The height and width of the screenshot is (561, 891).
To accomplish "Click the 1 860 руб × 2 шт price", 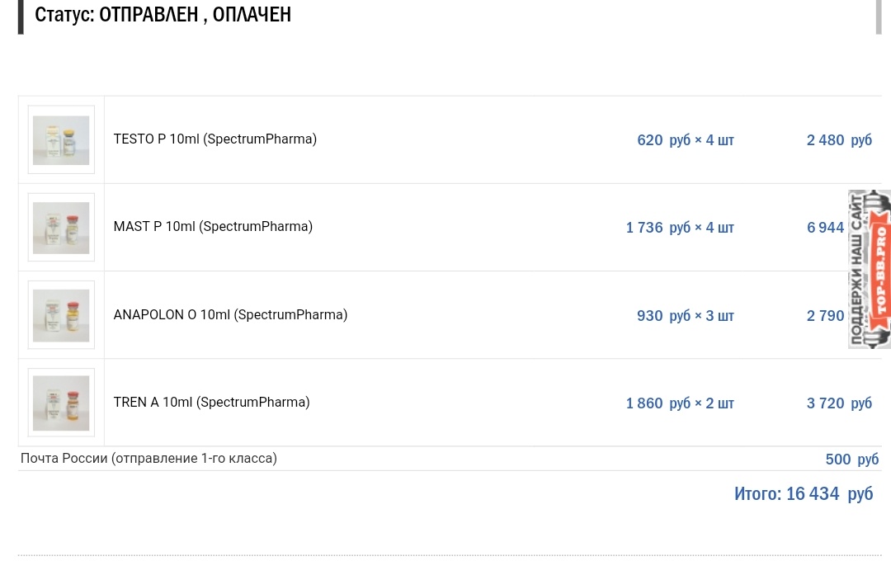I will coord(680,403).
